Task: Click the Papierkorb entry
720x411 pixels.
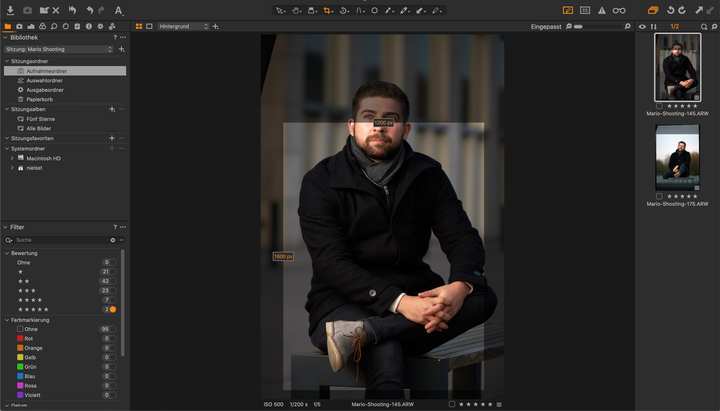Action: [x=40, y=99]
